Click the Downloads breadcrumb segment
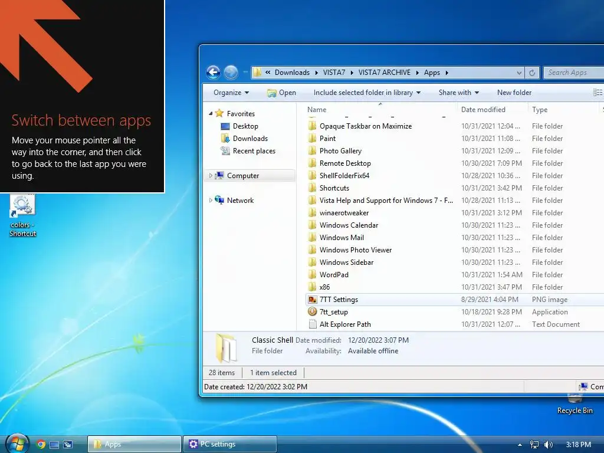604x453 pixels. [x=292, y=73]
